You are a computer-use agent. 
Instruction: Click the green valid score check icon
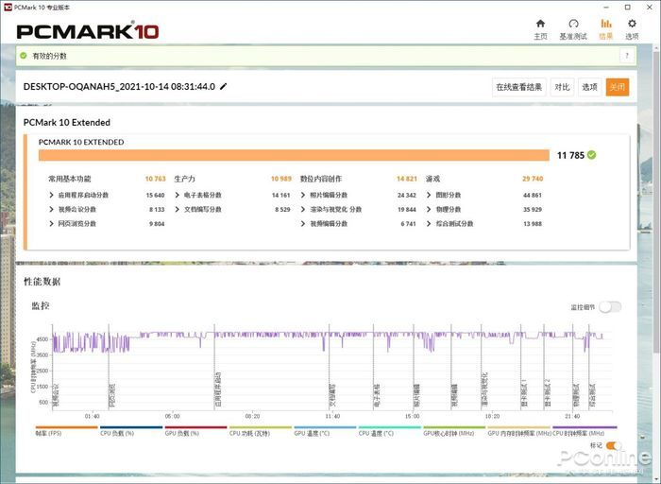[x=24, y=56]
